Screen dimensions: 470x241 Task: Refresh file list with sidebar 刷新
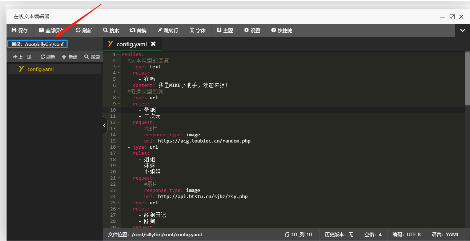point(48,57)
